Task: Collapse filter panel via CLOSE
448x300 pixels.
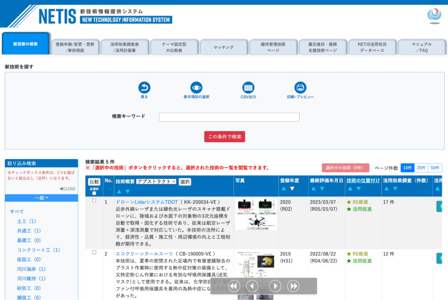Action: (x=68, y=188)
